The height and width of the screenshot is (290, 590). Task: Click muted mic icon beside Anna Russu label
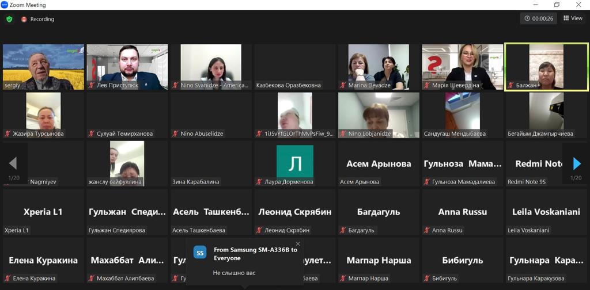[427, 230]
